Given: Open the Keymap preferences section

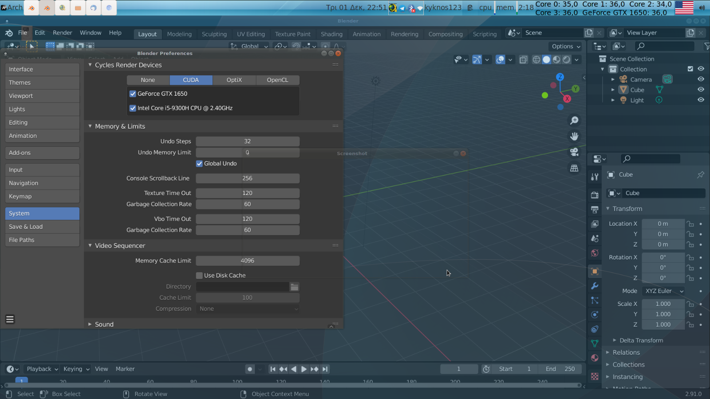Looking at the screenshot, I should (x=42, y=196).
